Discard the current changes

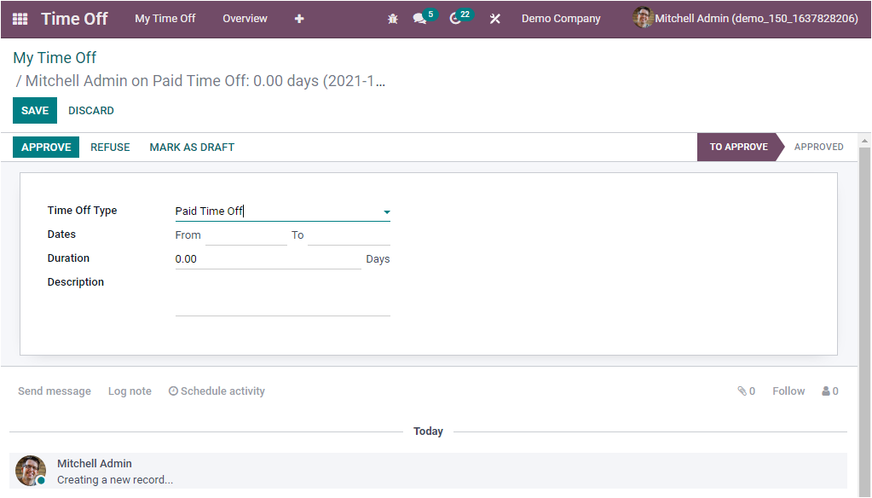[x=90, y=110]
